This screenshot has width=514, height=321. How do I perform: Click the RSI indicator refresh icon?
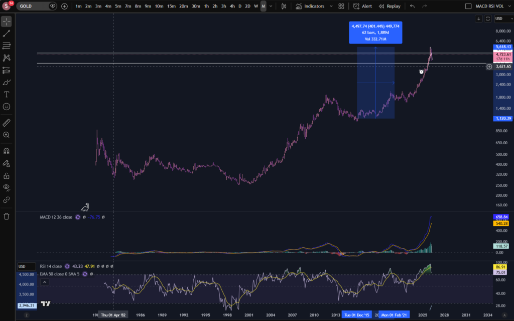click(x=67, y=266)
